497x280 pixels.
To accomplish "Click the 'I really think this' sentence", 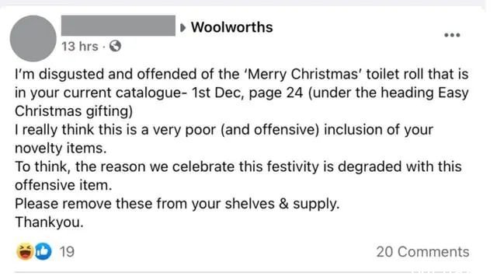I will click(x=224, y=130).
